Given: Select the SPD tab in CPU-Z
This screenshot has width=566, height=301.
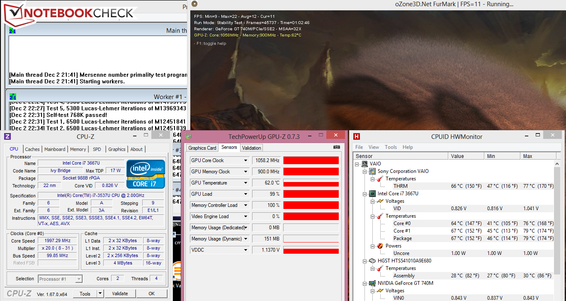Looking at the screenshot, I should [97, 149].
